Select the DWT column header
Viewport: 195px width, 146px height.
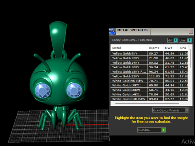[x=171, y=48]
